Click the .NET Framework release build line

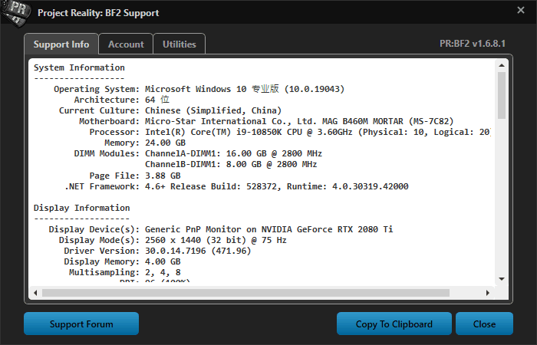pos(236,186)
